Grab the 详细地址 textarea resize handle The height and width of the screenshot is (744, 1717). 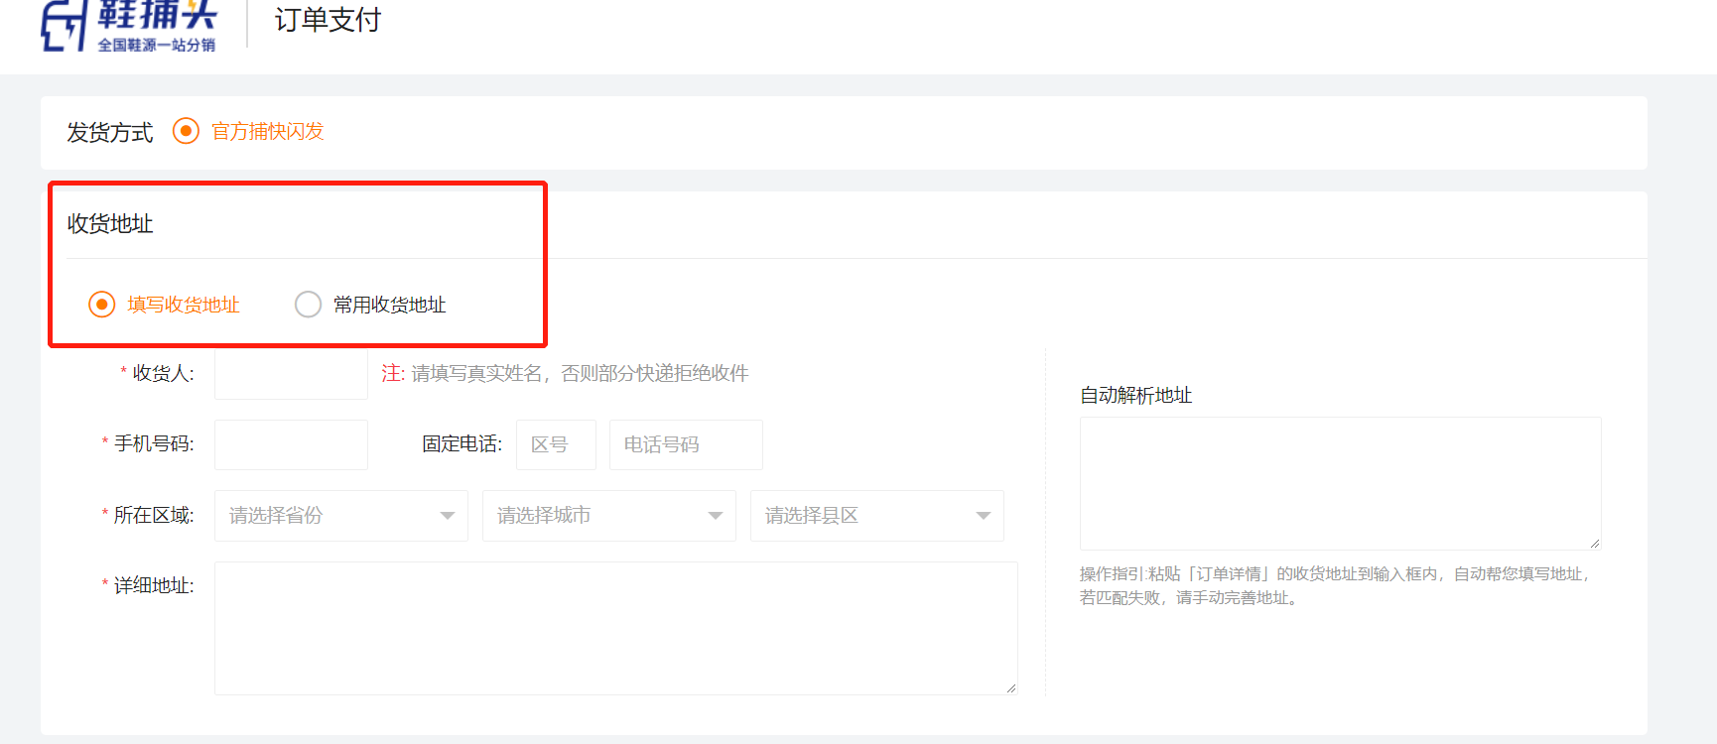1011,688
